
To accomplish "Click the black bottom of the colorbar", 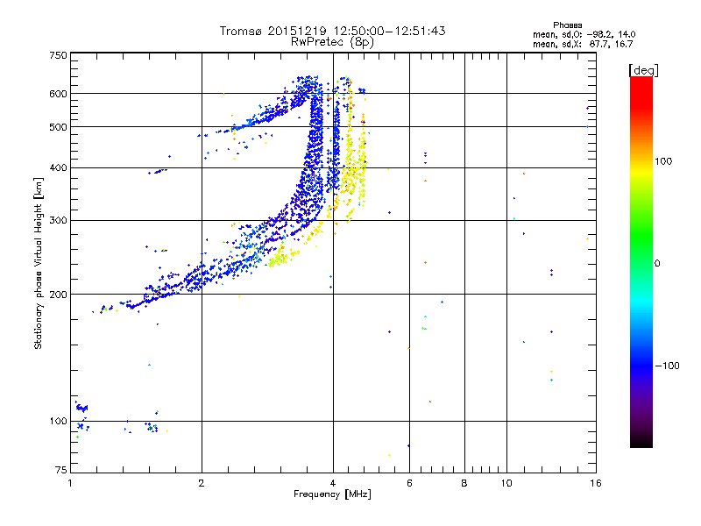I will point(641,441).
